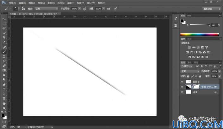Open the brush opacity slider dropdown

(x=79, y=9)
